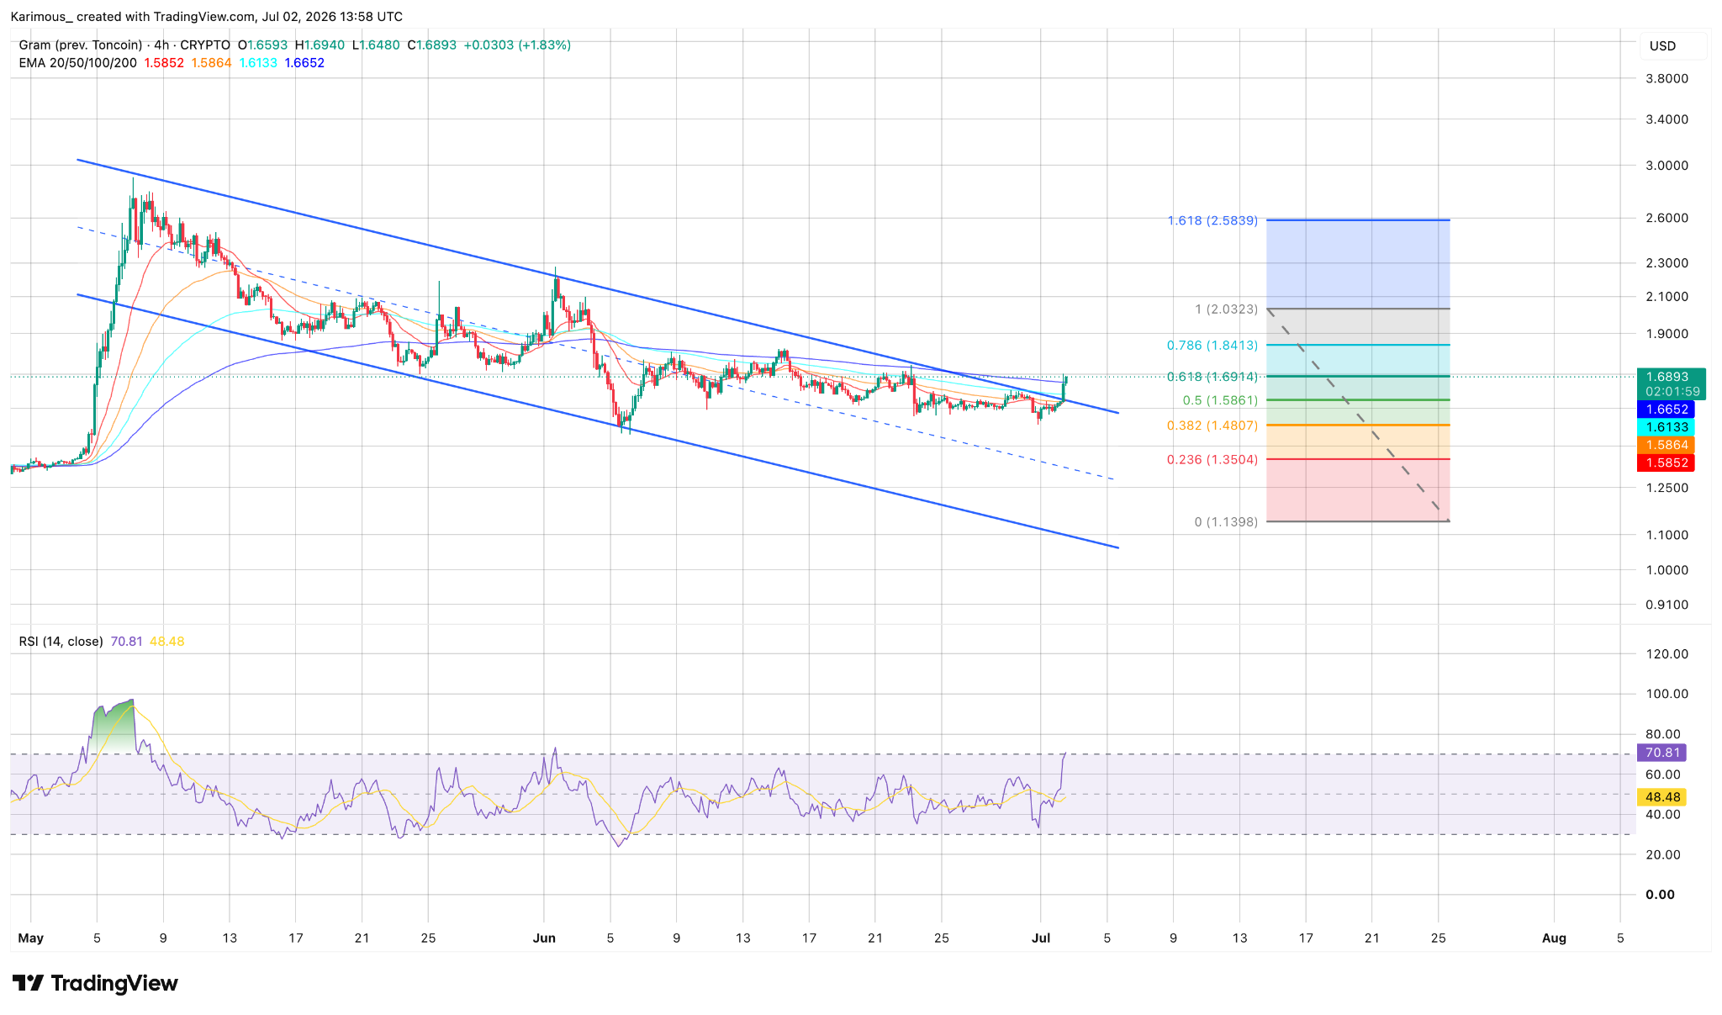
Task: Click the chart attribution text at top
Action: [x=207, y=17]
